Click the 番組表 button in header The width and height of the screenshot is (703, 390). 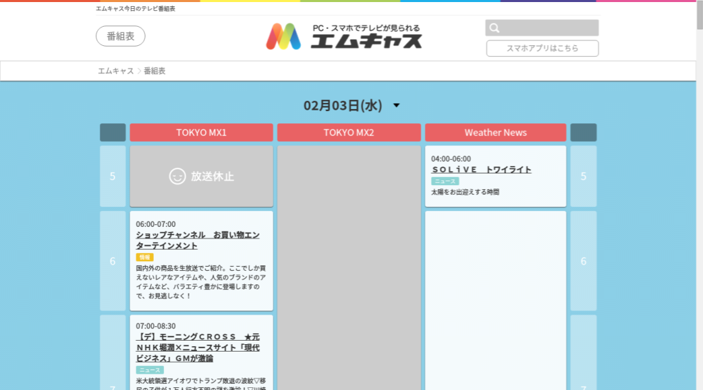click(120, 36)
